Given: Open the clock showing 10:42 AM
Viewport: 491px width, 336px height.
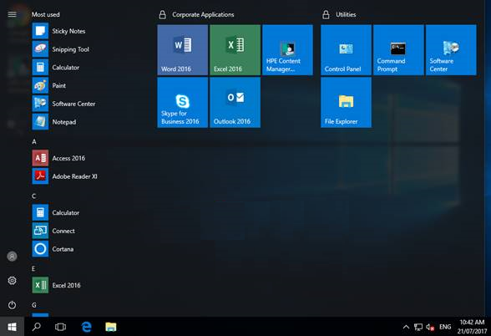Looking at the screenshot, I should pos(472,327).
